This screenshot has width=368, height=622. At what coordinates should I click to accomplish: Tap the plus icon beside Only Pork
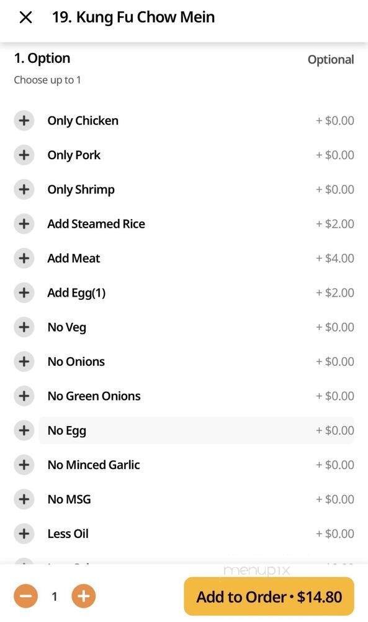pos(24,154)
